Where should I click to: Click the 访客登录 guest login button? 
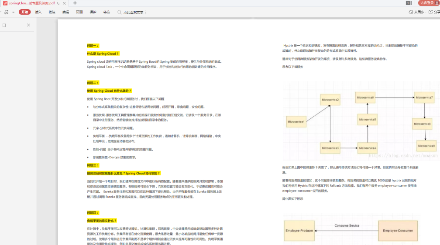click(429, 3)
